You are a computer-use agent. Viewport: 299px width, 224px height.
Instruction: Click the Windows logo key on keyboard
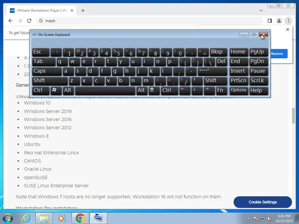(56, 91)
